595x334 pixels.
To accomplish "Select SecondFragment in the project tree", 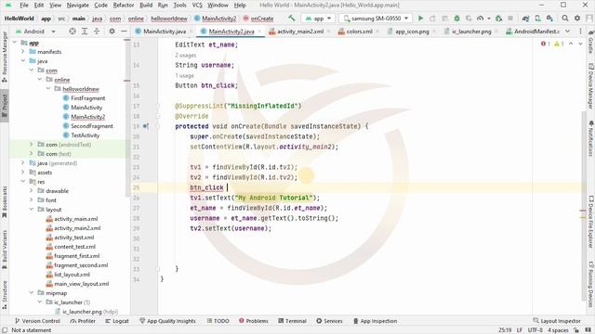I will tap(92, 126).
